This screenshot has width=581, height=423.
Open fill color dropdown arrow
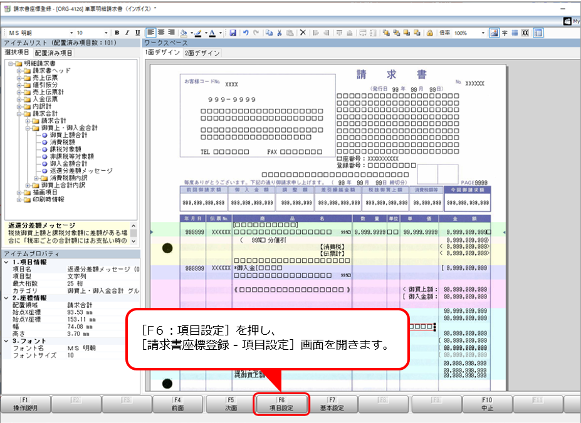click(x=192, y=33)
